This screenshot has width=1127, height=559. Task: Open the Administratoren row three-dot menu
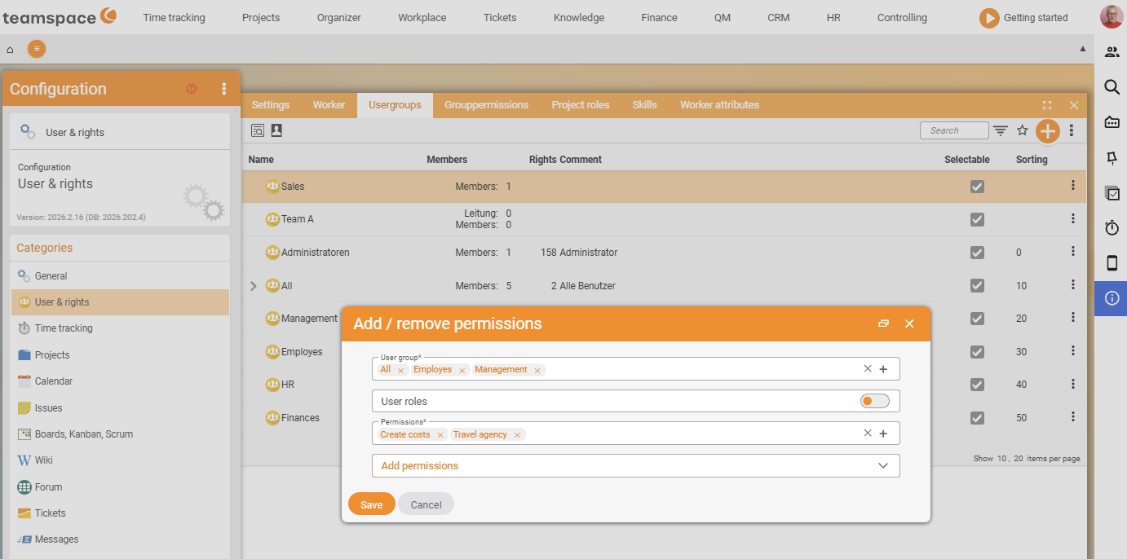(x=1073, y=252)
